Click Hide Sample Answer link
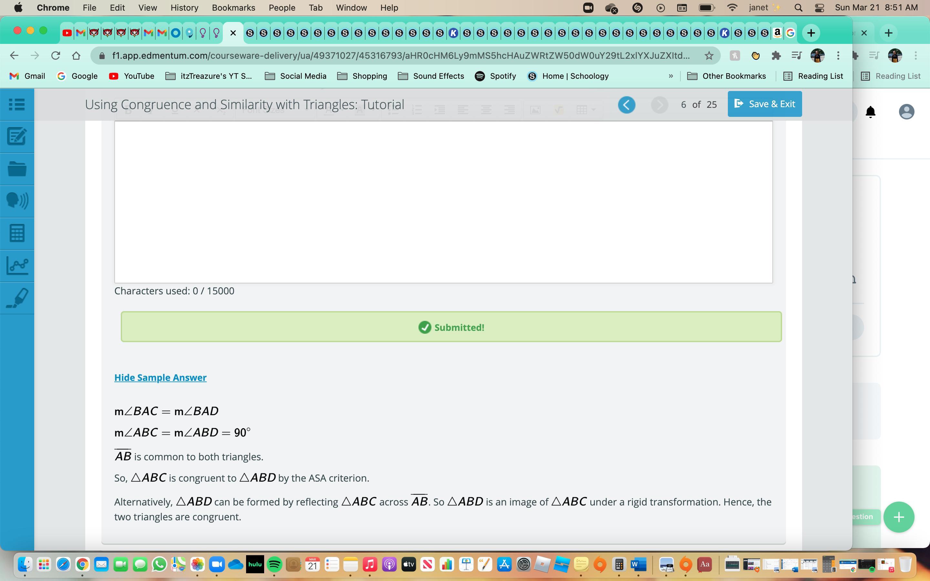Viewport: 930px width, 581px height. 160,377
